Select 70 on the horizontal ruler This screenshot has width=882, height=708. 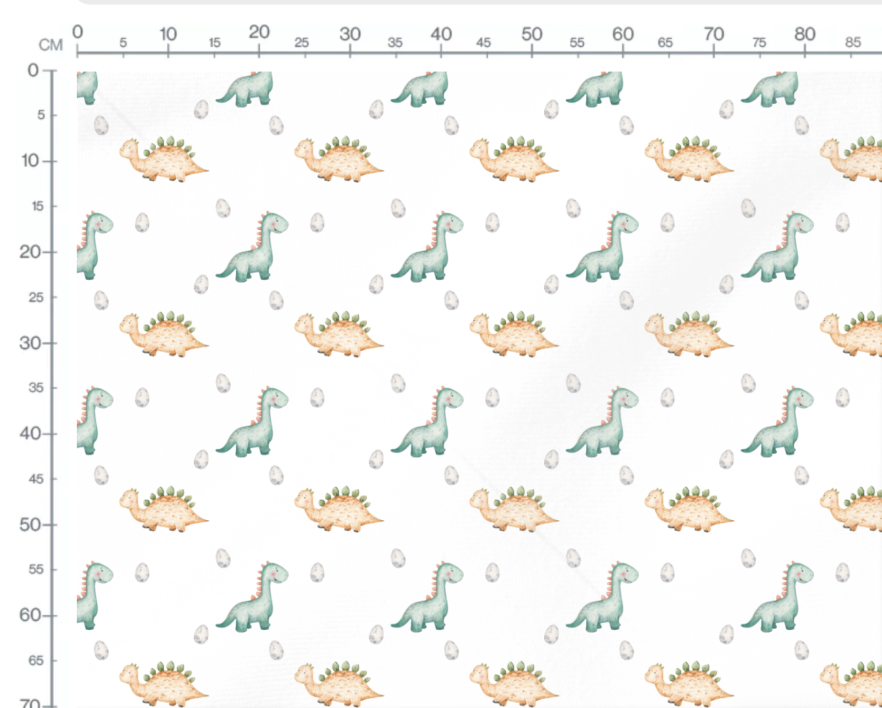click(x=714, y=33)
